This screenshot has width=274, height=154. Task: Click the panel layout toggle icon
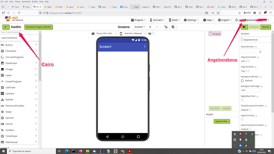coord(244,27)
